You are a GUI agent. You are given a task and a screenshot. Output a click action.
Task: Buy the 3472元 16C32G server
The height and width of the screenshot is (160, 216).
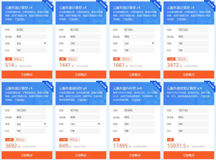tap(189, 74)
